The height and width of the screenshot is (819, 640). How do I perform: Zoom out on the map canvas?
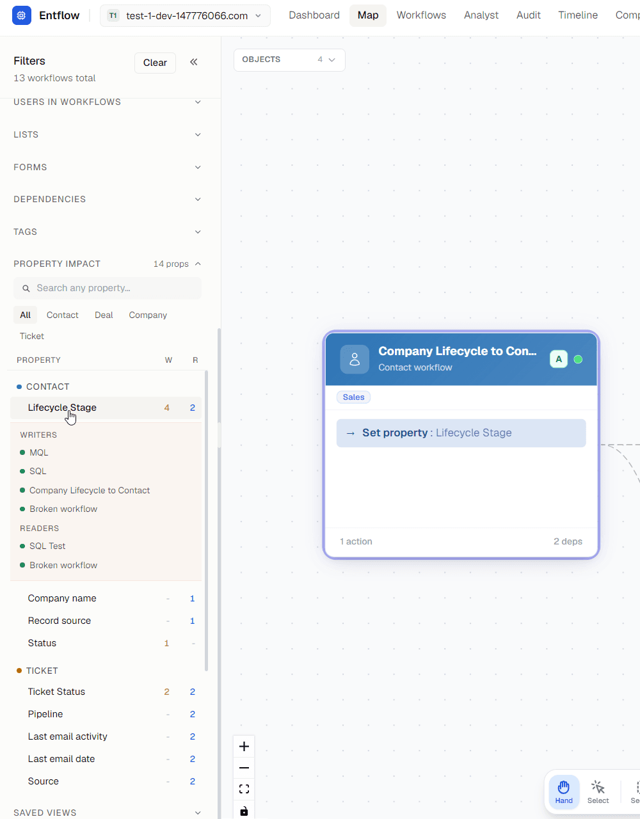tap(244, 767)
